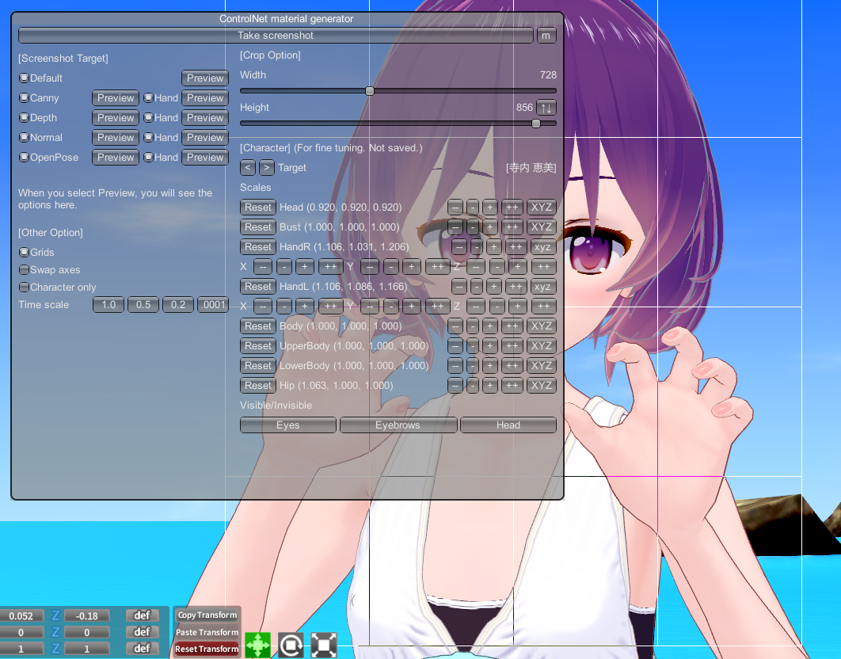Toggle XYZ mode for Head scale
The image size is (841, 659).
(x=541, y=208)
